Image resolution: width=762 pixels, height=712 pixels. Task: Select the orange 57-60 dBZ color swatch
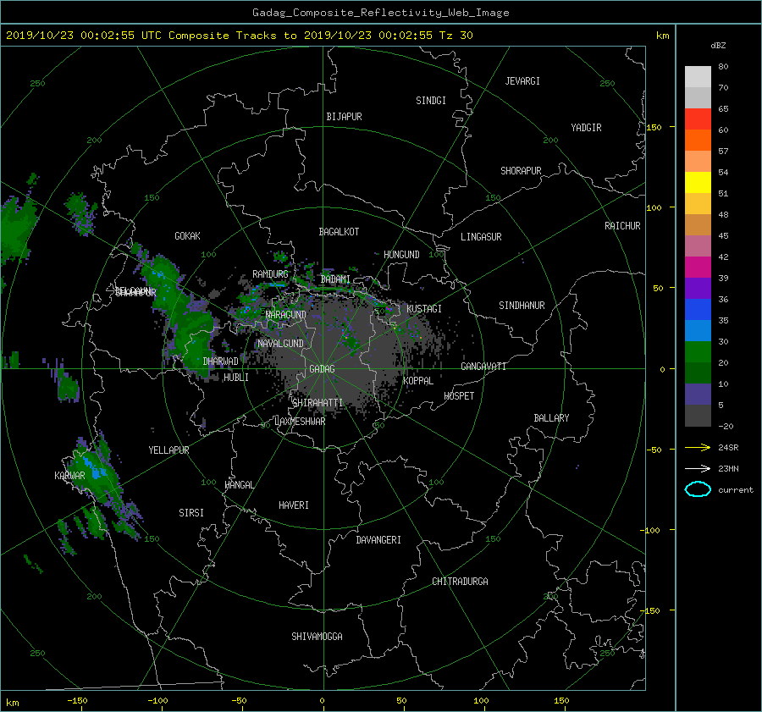(698, 140)
